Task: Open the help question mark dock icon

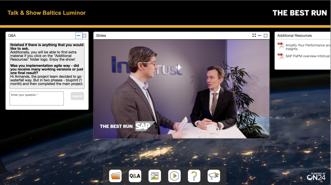Action: click(x=194, y=176)
